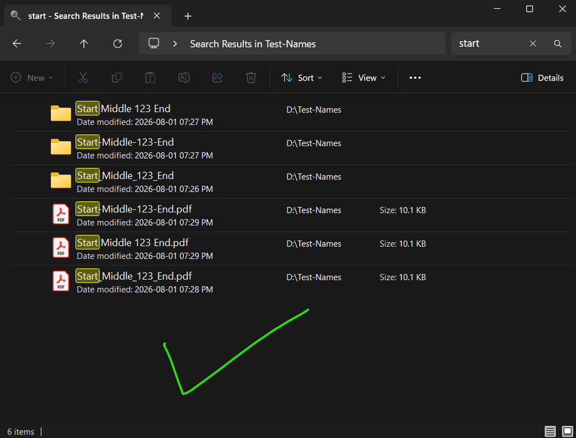
Task: Select file 'Start Middle 123 End.pdf'
Action: (292, 249)
